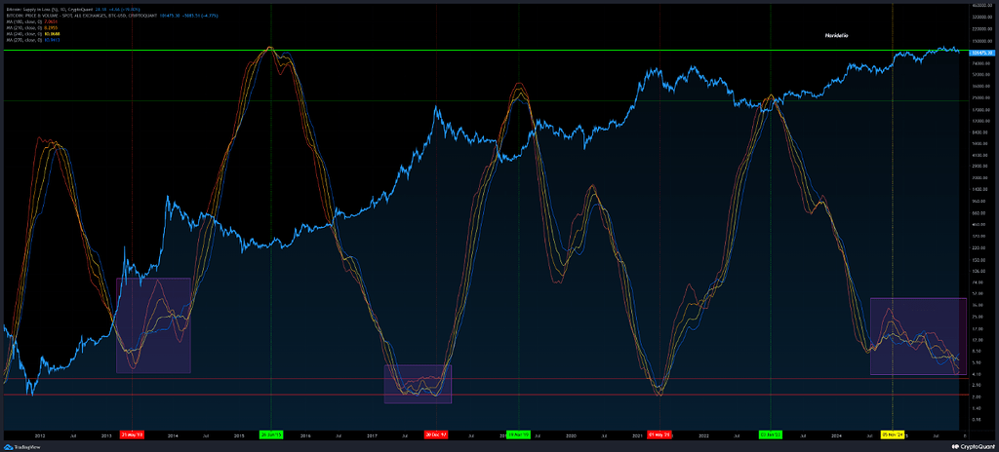Select the BITCOIN: PRICE & VOLUME legend entry
Image resolution: width=999 pixels, height=452 pixels.
pos(59,12)
